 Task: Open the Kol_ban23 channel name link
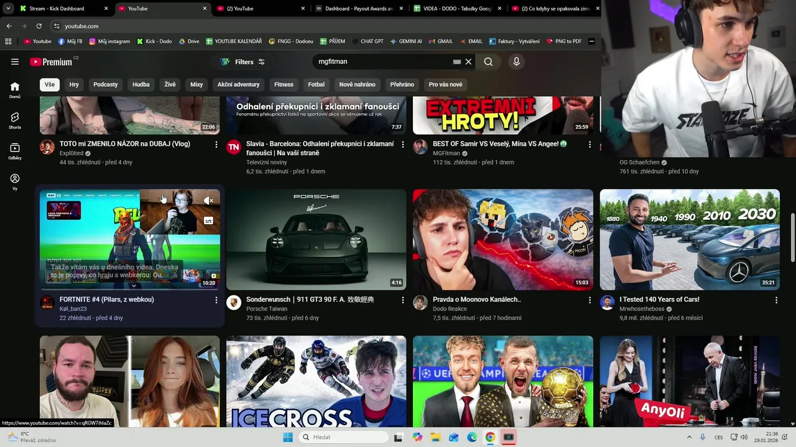(x=73, y=309)
